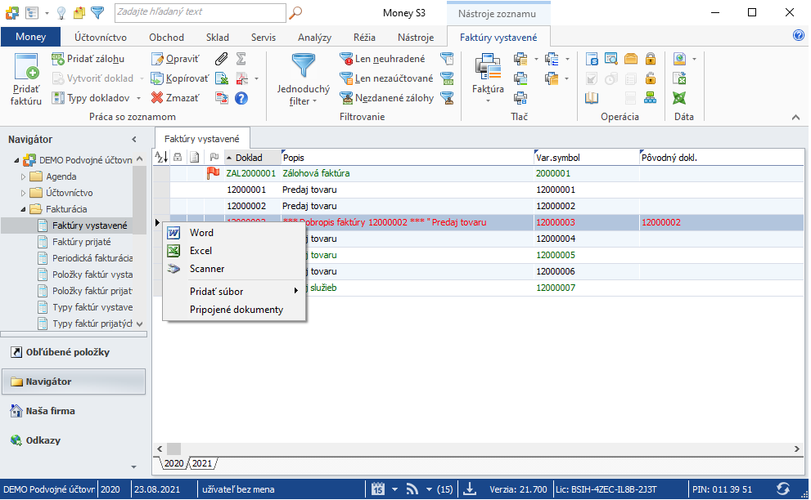Open the Sklad ribbon tab
The height and width of the screenshot is (500, 811).
click(x=217, y=38)
